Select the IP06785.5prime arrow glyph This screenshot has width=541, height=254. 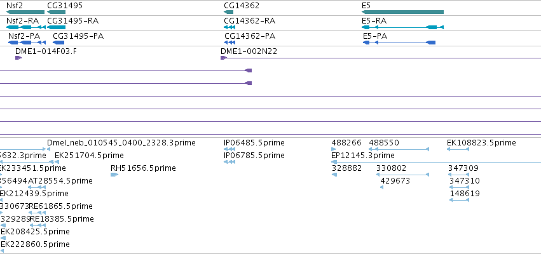229,162
